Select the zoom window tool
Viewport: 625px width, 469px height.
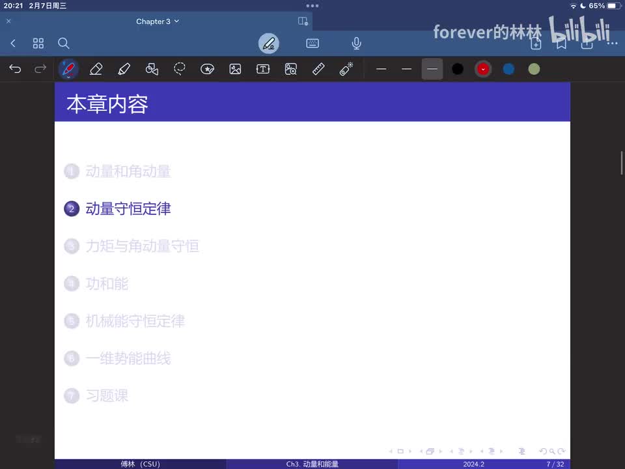coord(290,69)
